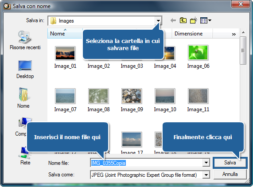This screenshot has width=253, height=187.
Task: Click the Image_02 file name
Action: pos(99,66)
